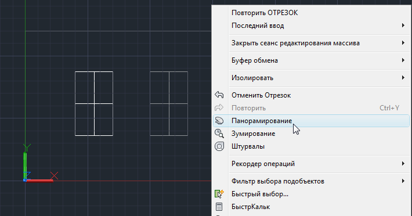Click the steering wheels icon
Screen dimensions: 412x216
coord(219,146)
